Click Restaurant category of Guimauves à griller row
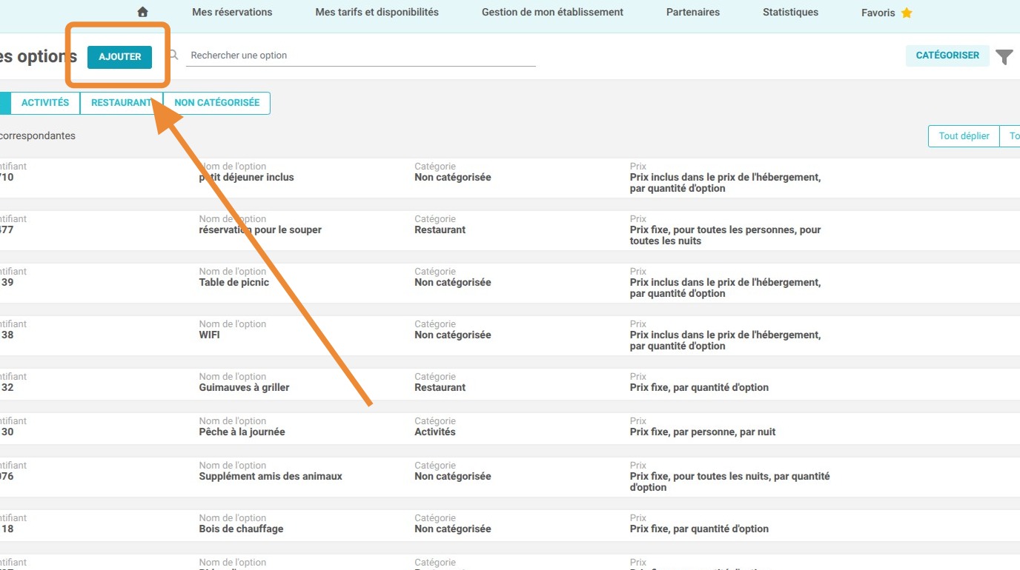 (x=440, y=387)
